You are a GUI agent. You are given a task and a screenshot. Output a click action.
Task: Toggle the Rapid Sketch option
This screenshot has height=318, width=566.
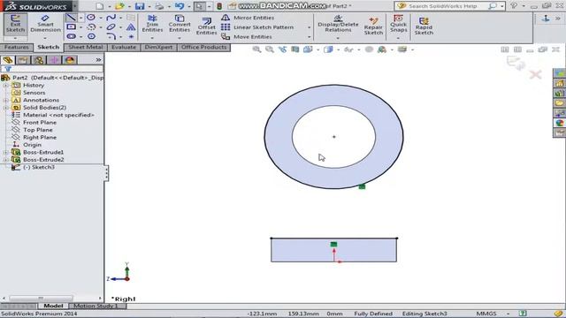tap(424, 26)
